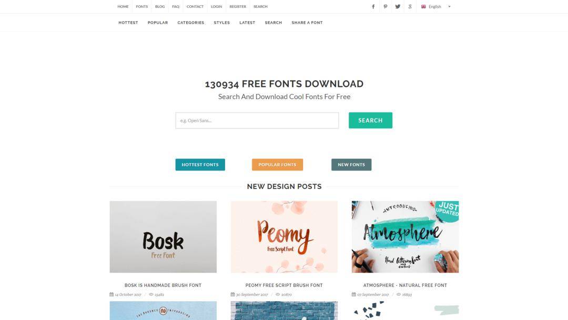Click views eye icon under Peomy post
Screen dimensions: 568x320
tap(278, 294)
